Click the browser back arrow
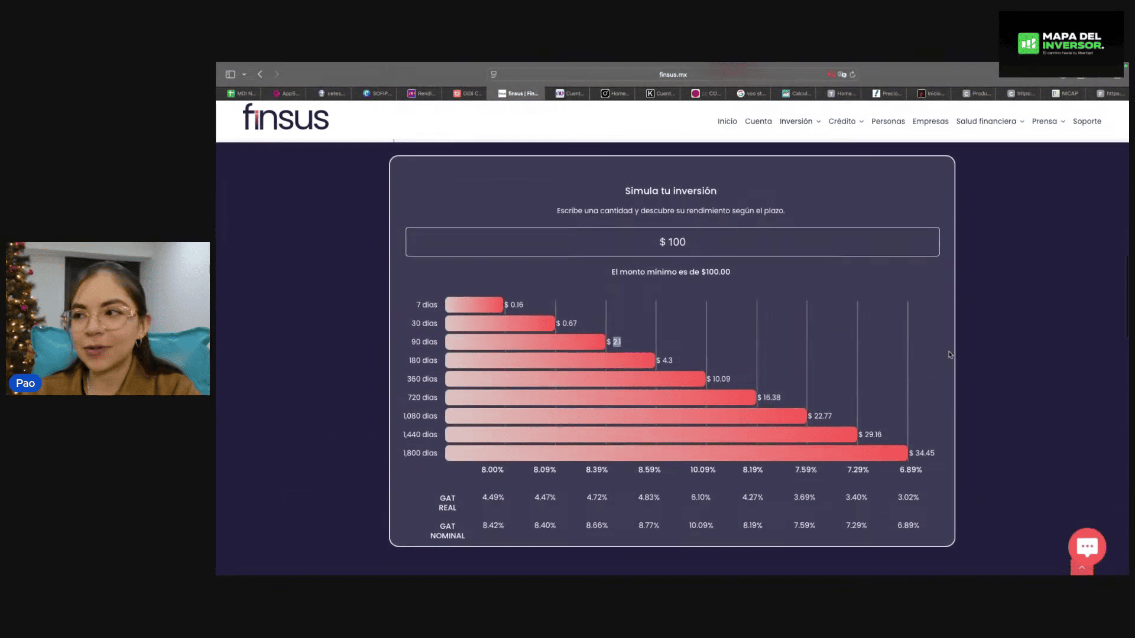The width and height of the screenshot is (1135, 638). (x=260, y=74)
